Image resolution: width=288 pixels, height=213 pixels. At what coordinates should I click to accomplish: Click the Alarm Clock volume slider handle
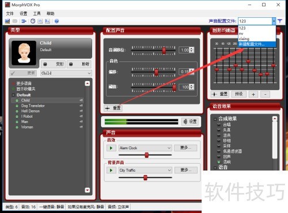click(147, 155)
